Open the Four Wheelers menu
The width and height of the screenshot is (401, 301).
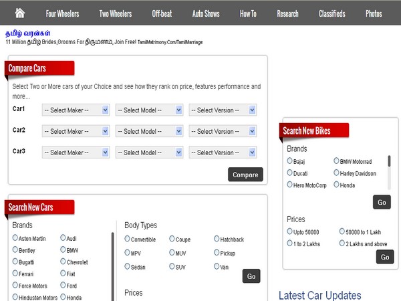62,13
